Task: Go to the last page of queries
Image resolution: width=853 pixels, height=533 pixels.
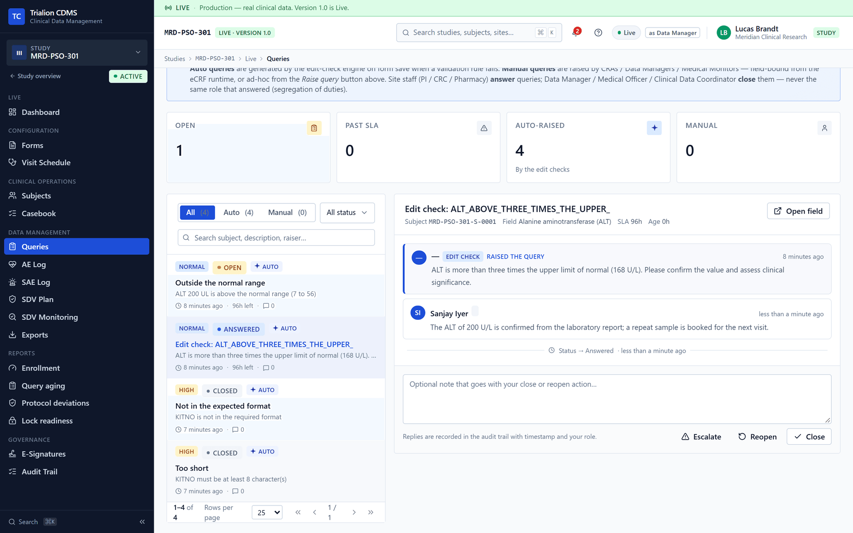Action: coord(371,512)
